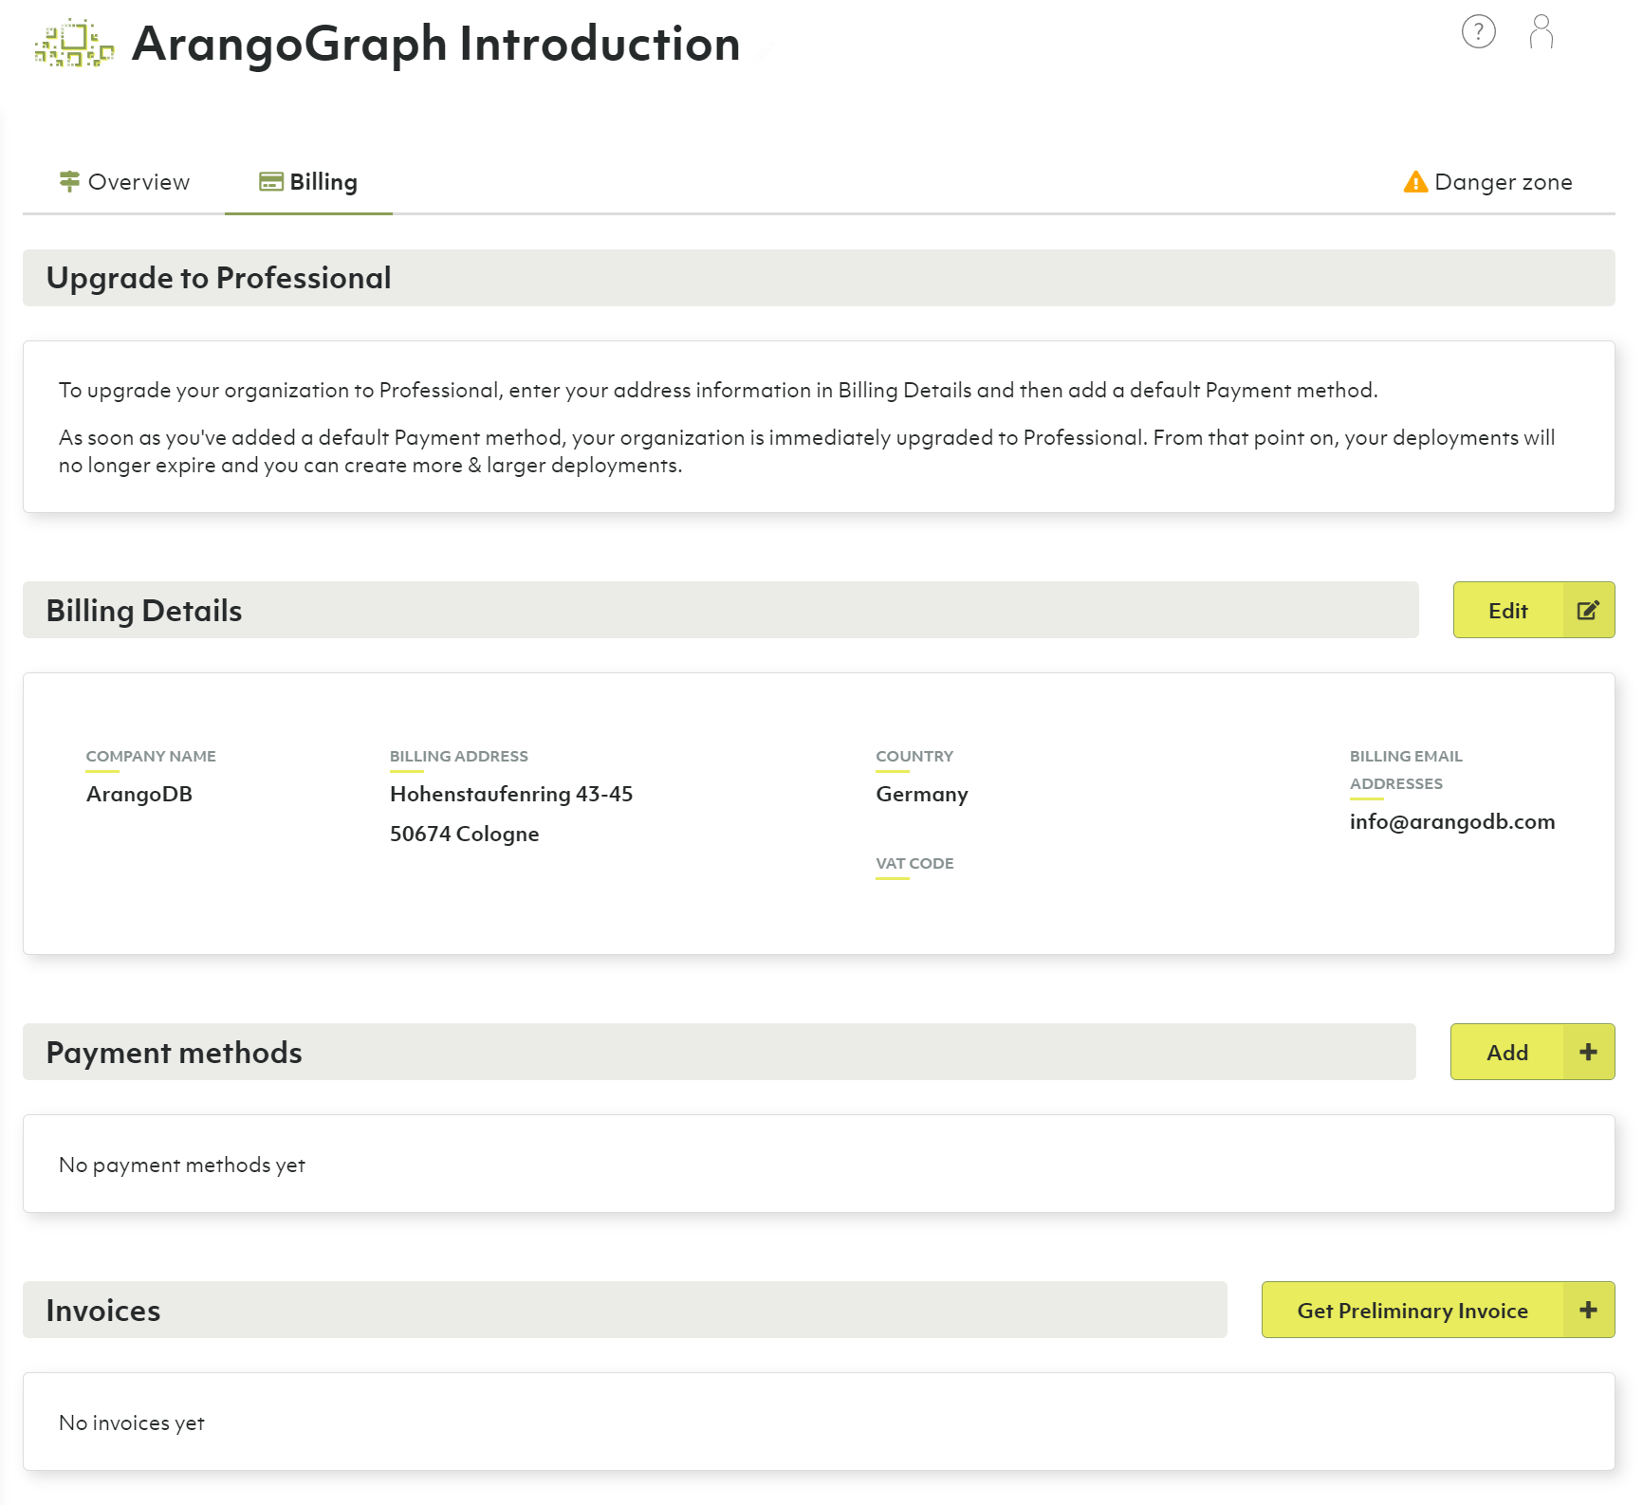Click the 'No payment methods yet' text
Viewport: 1643px width, 1505px height.
[182, 1165]
